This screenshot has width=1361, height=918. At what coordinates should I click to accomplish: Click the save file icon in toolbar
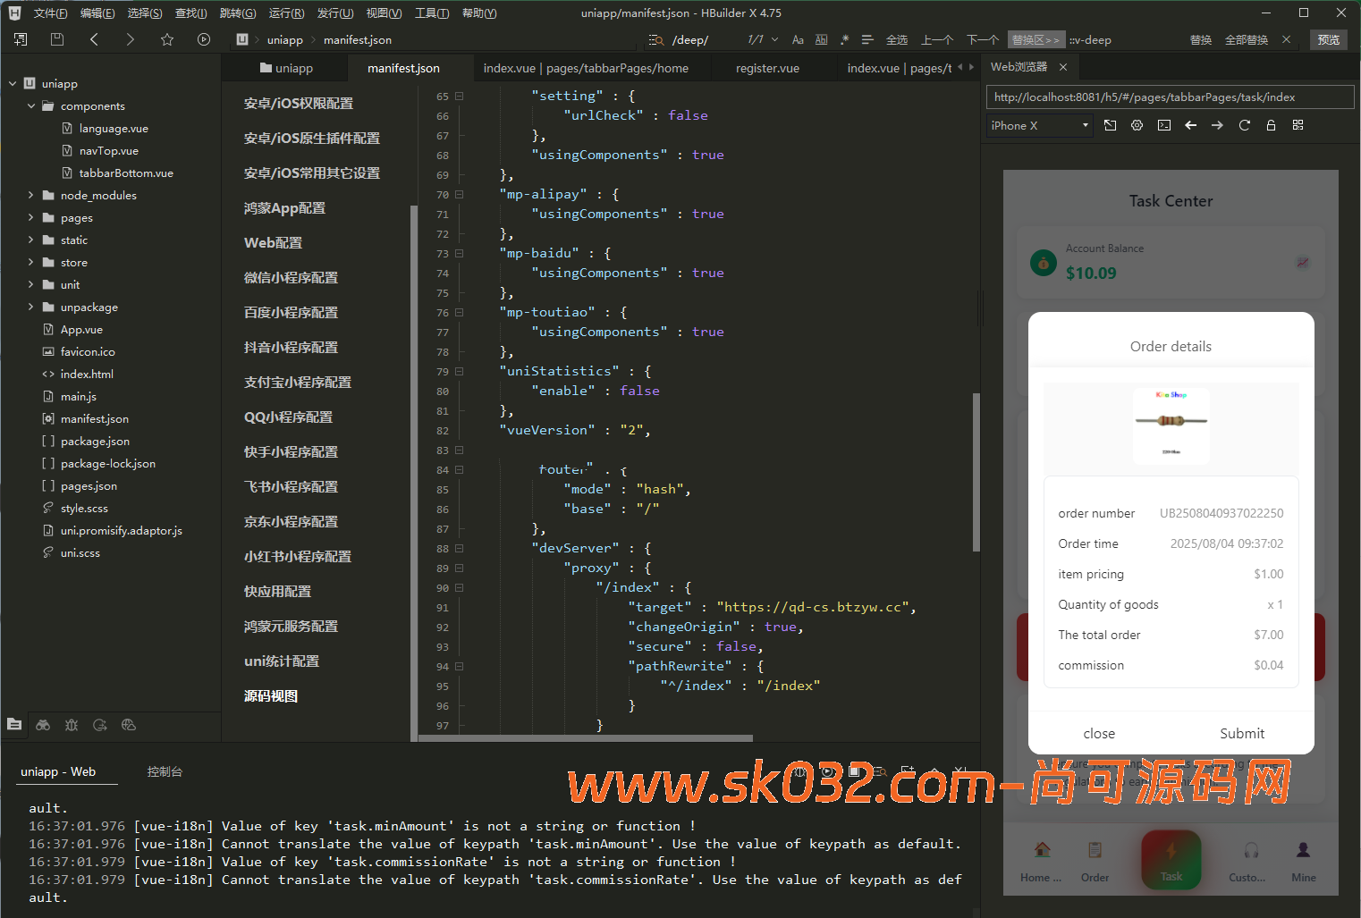57,39
